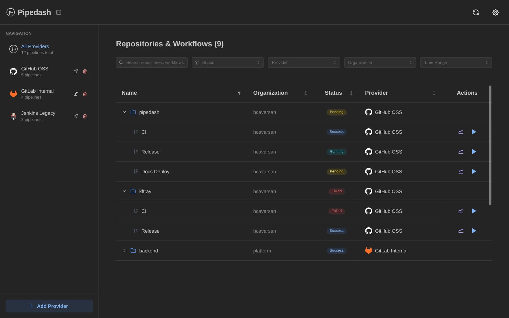Collapse the pipedash repository row
The image size is (509, 318).
coord(124,112)
